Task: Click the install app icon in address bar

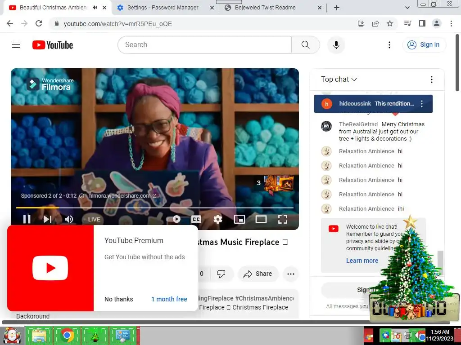Action: [x=361, y=23]
